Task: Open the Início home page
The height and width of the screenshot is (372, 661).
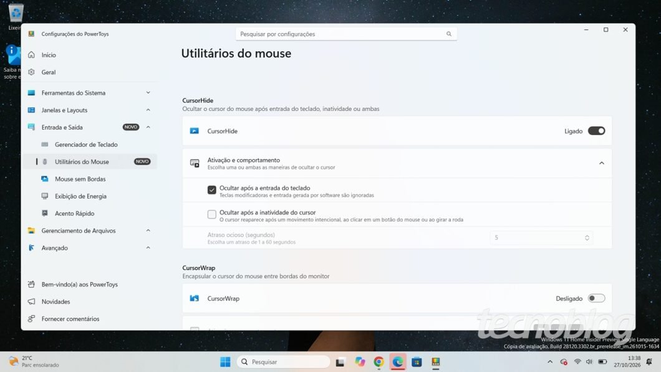Action: 48,55
